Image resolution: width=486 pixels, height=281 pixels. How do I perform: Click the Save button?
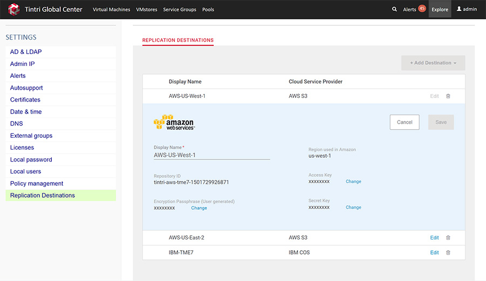[x=441, y=122]
